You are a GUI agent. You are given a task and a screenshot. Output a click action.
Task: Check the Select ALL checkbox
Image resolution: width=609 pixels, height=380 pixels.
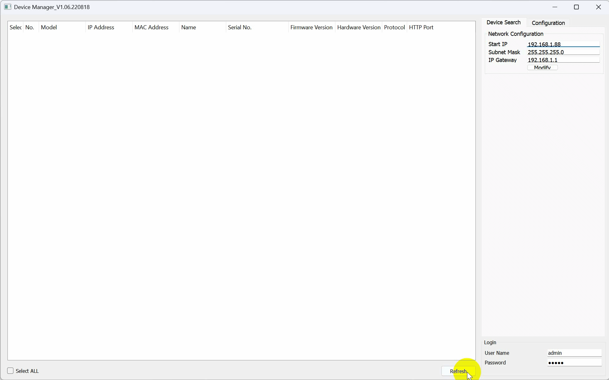[x=10, y=371]
